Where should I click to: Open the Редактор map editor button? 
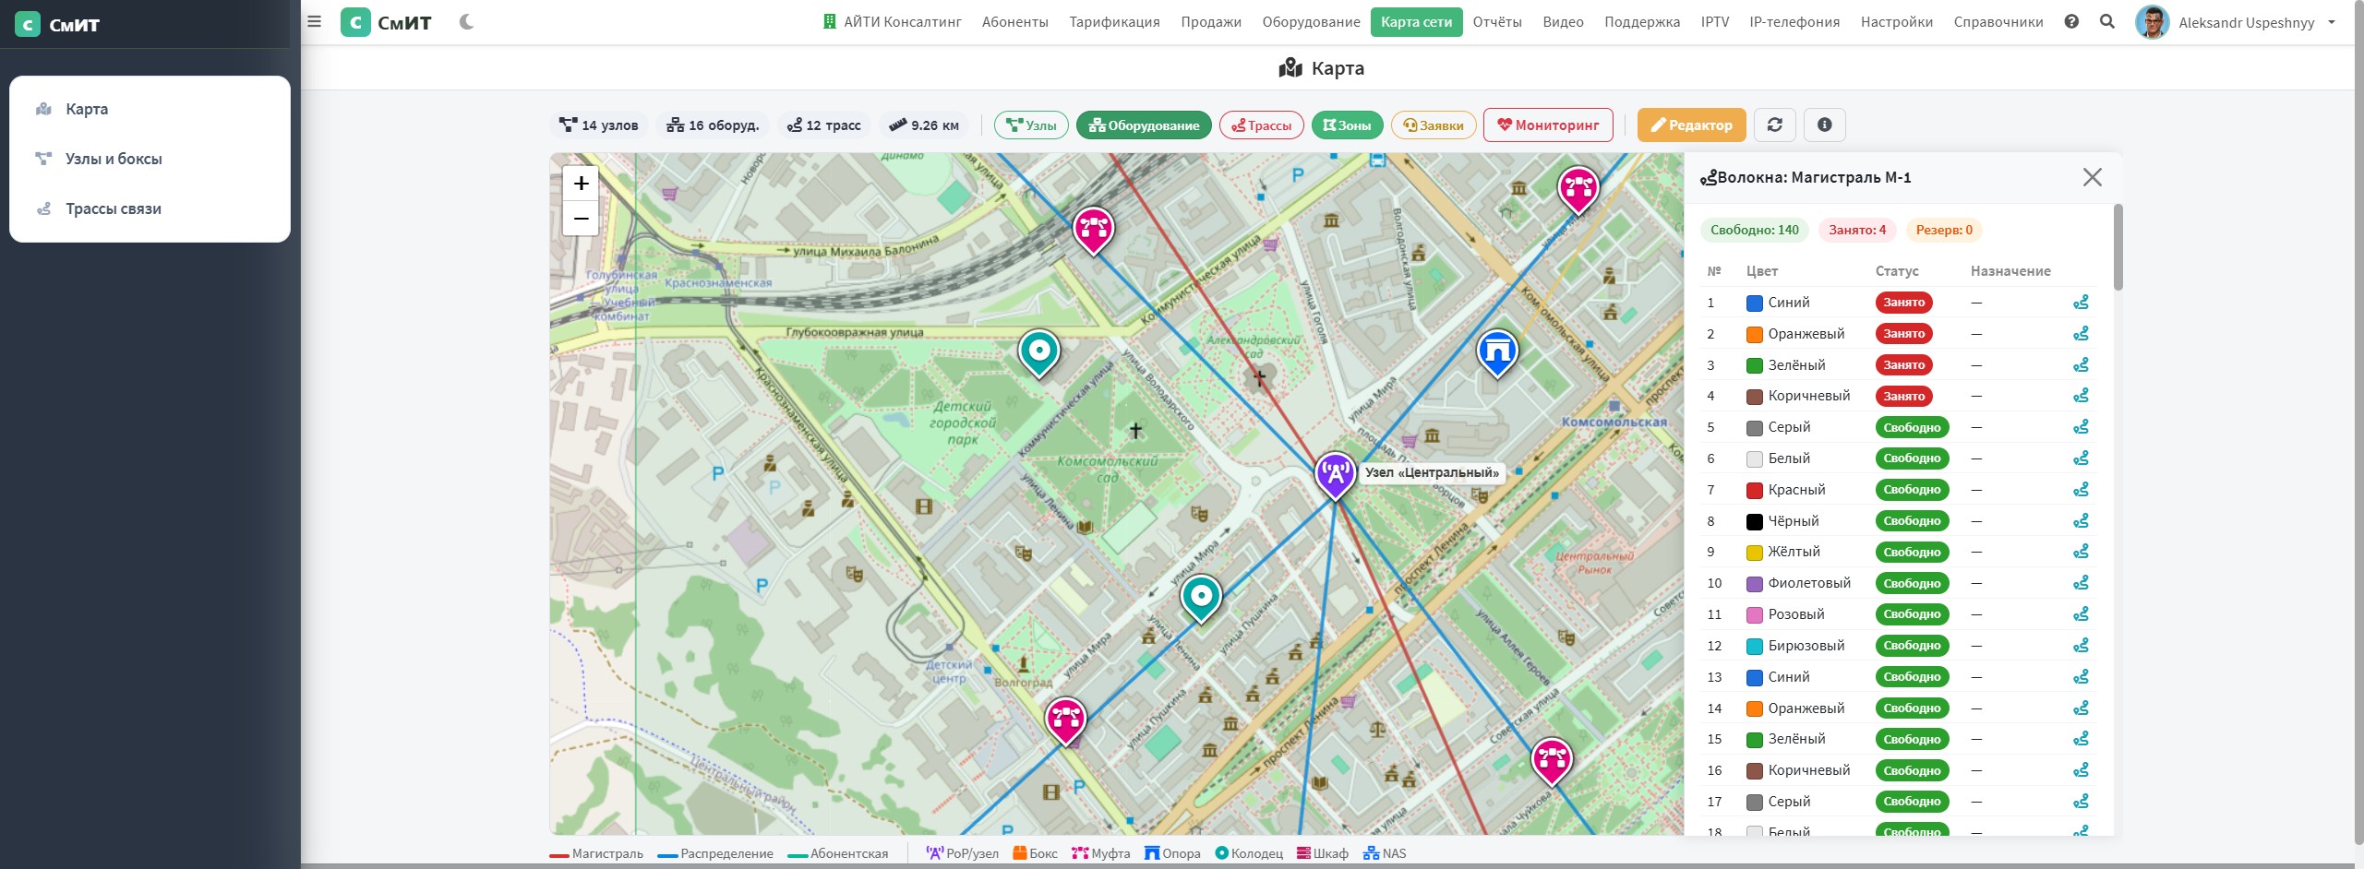coord(1691,125)
